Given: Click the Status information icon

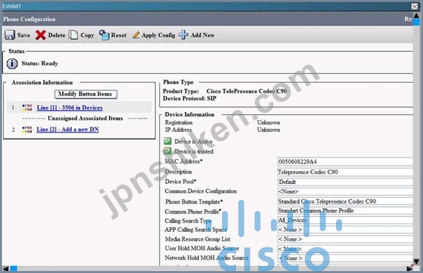Looking at the screenshot, I should point(12,64).
